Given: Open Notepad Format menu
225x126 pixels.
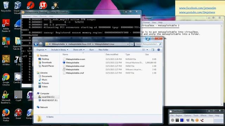Looking at the screenshot, I should [x=146, y=22].
